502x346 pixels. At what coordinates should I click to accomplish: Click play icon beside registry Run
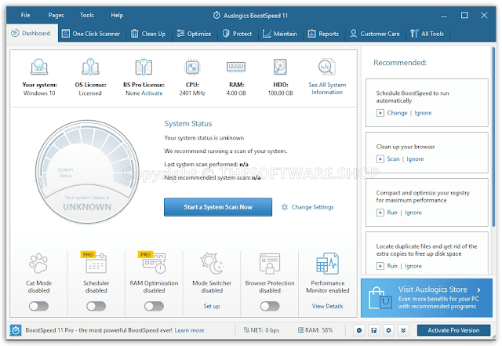380,213
